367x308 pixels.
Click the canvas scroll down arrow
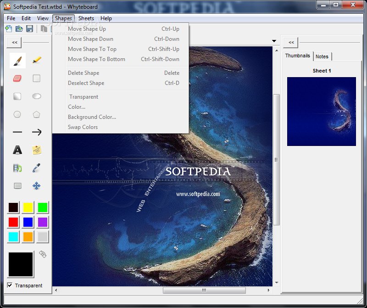tap(277, 283)
